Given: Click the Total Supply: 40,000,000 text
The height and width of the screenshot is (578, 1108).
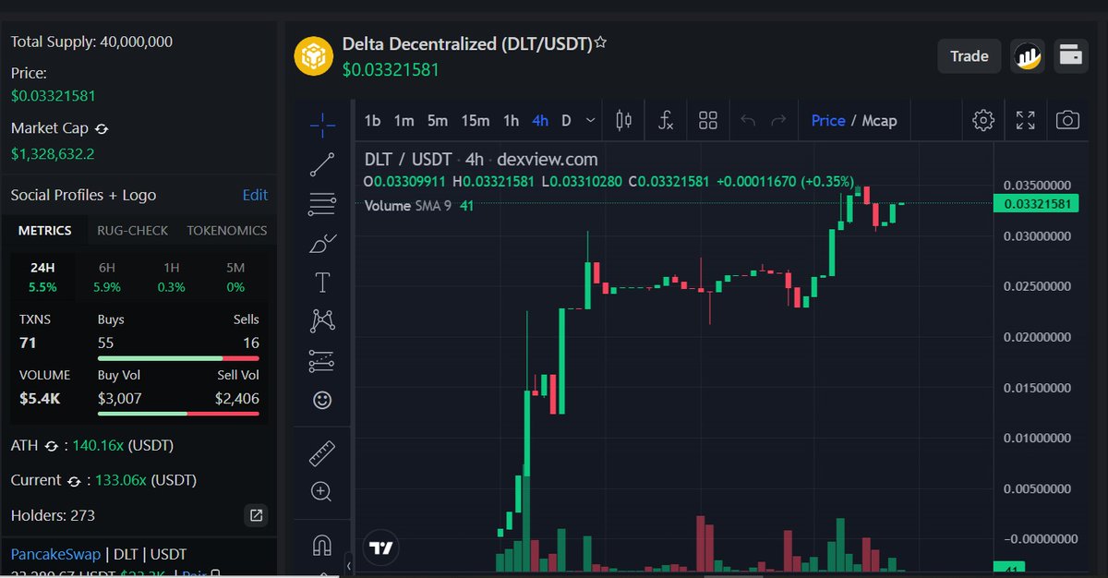Looking at the screenshot, I should (91, 42).
